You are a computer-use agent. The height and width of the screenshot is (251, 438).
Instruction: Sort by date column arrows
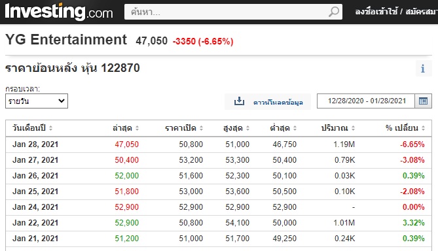point(50,128)
